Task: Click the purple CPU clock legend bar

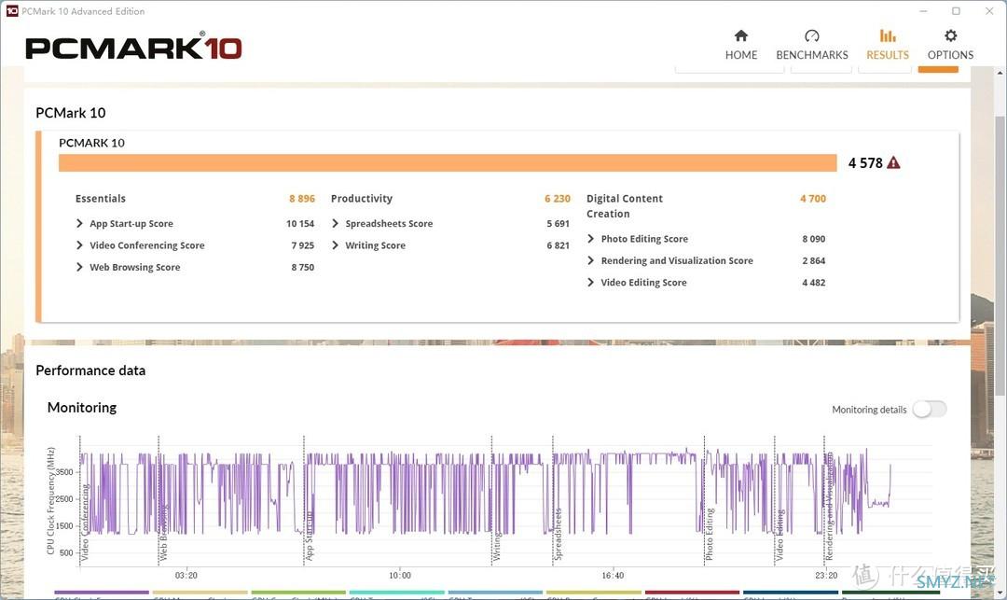Action: 102,593
